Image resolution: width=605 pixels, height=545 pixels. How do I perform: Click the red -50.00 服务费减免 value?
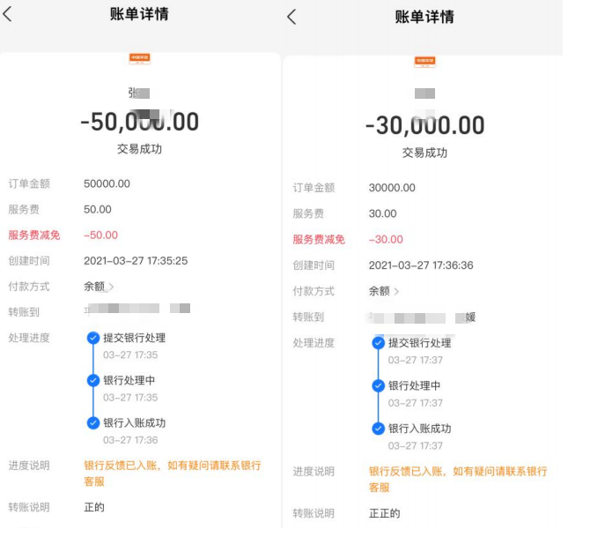100,235
